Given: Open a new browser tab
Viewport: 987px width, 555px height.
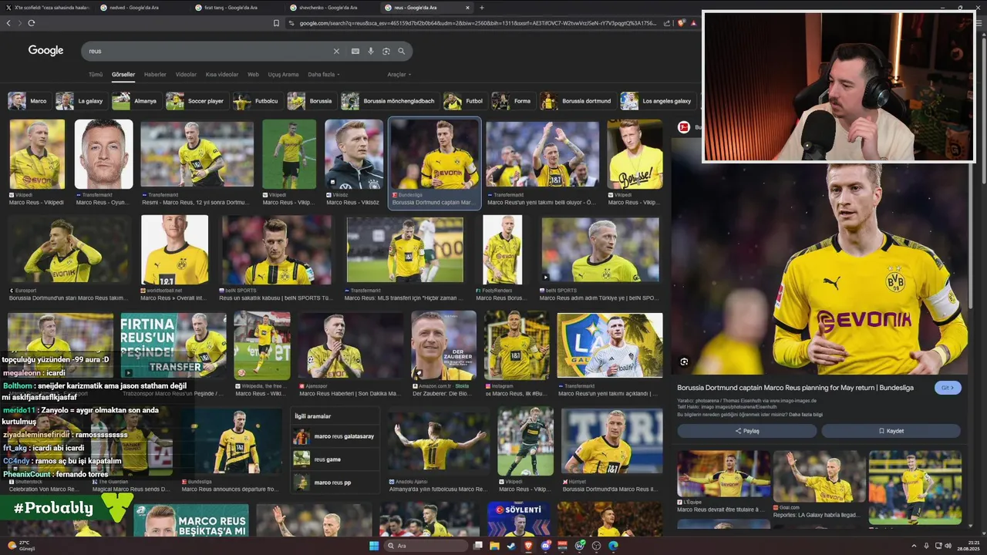Looking at the screenshot, I should (x=482, y=8).
